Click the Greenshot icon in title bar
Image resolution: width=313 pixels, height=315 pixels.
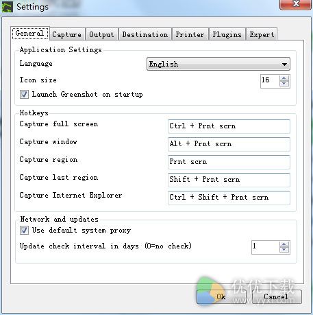click(7, 7)
